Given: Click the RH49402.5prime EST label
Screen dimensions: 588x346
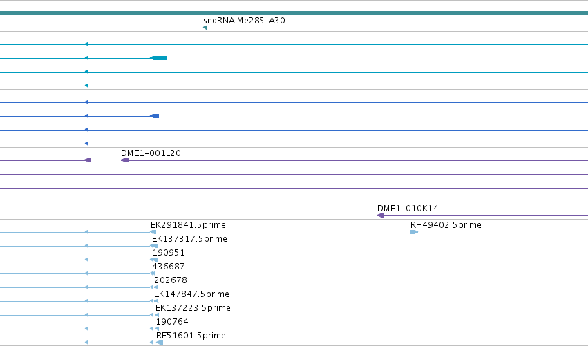Looking at the screenshot, I should pos(446,225).
